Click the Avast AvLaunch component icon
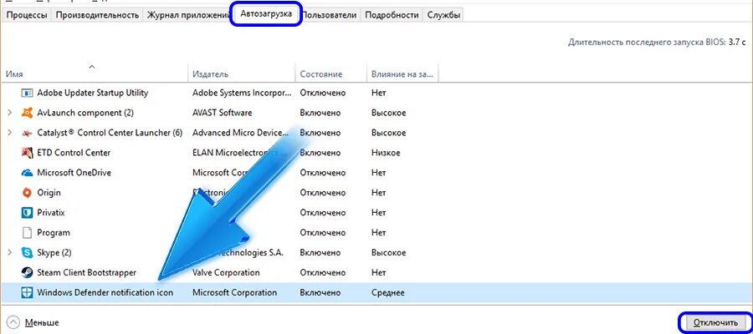 [x=28, y=113]
